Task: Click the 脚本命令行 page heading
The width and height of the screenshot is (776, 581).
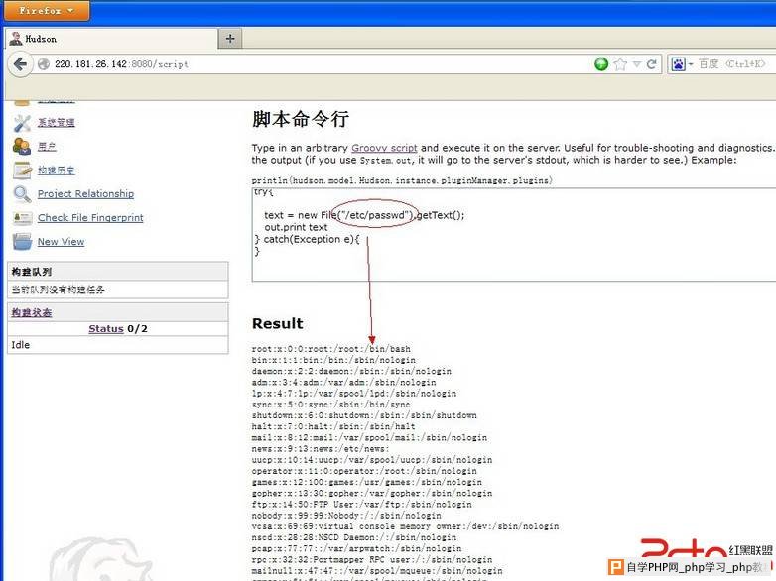Action: (301, 119)
